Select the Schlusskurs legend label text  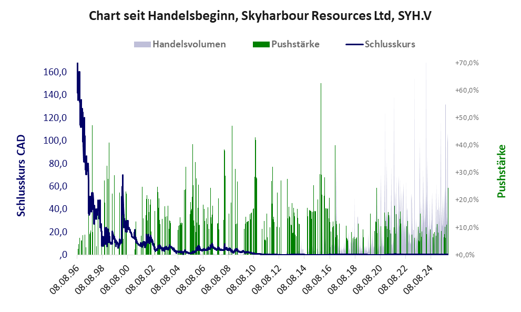pos(390,44)
